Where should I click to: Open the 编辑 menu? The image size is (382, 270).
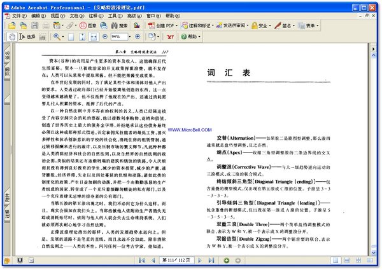click(38, 16)
